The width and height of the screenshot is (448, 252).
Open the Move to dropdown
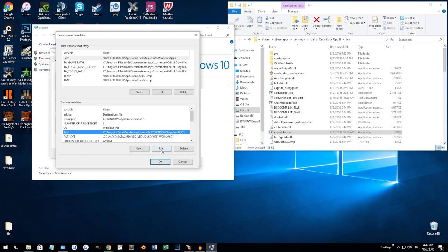point(295,27)
